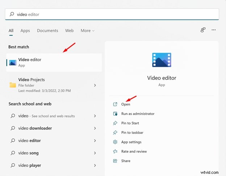Click the Pin to Start pin icon
226x176 pixels.
tap(115, 123)
